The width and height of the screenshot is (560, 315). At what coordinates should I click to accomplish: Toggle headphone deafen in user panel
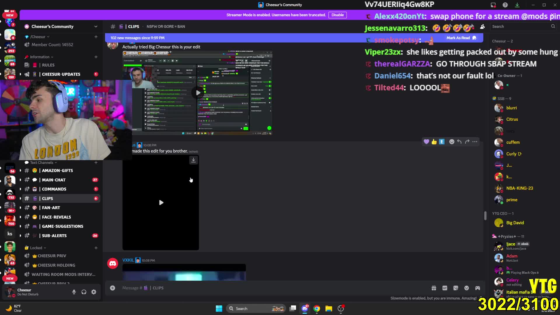coord(84,292)
